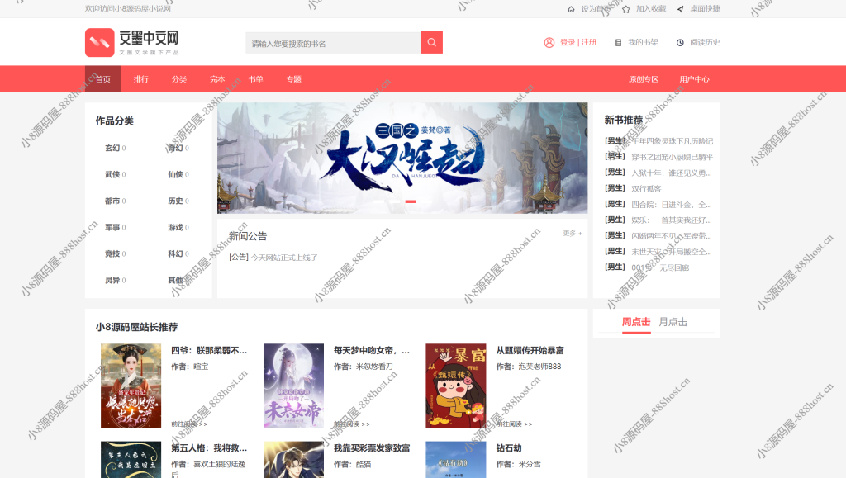Open the 首页 navigation tab

coord(103,79)
